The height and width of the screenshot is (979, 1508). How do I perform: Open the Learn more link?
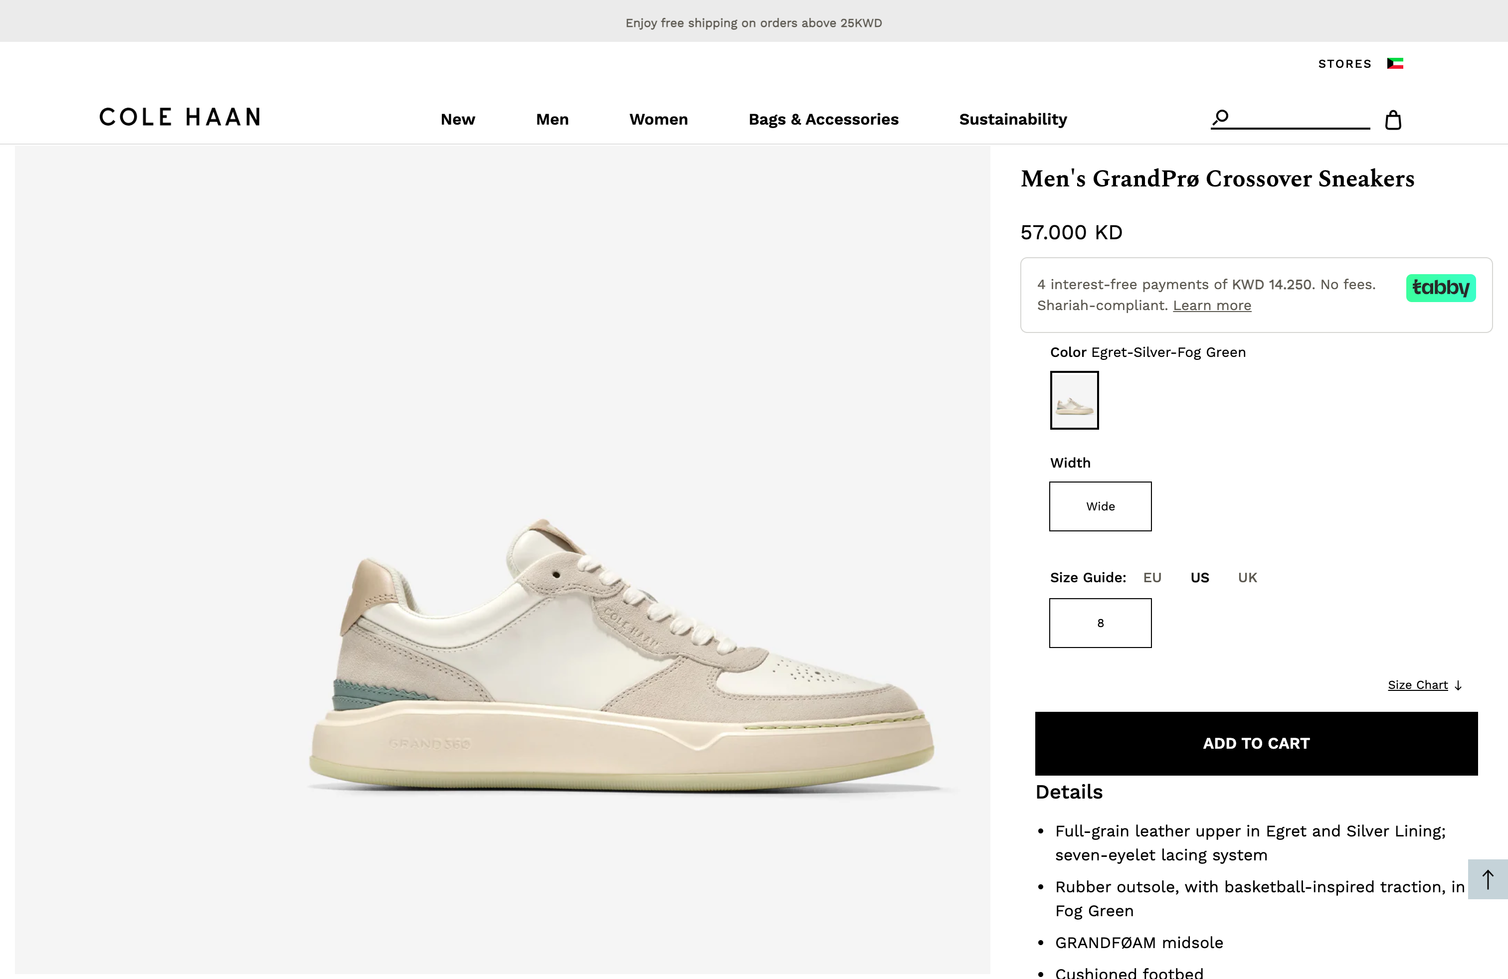click(x=1212, y=305)
